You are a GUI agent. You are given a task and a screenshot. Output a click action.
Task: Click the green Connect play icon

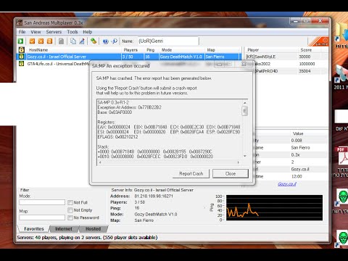pos(21,41)
